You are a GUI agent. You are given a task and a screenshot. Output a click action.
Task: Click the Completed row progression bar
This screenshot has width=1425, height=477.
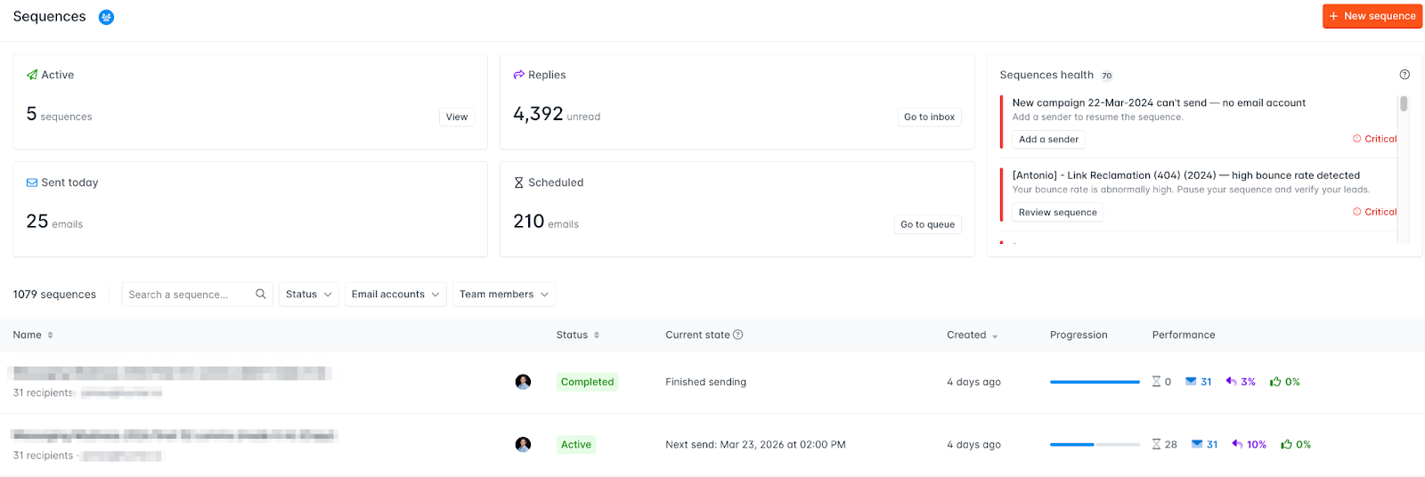pyautogui.click(x=1095, y=382)
